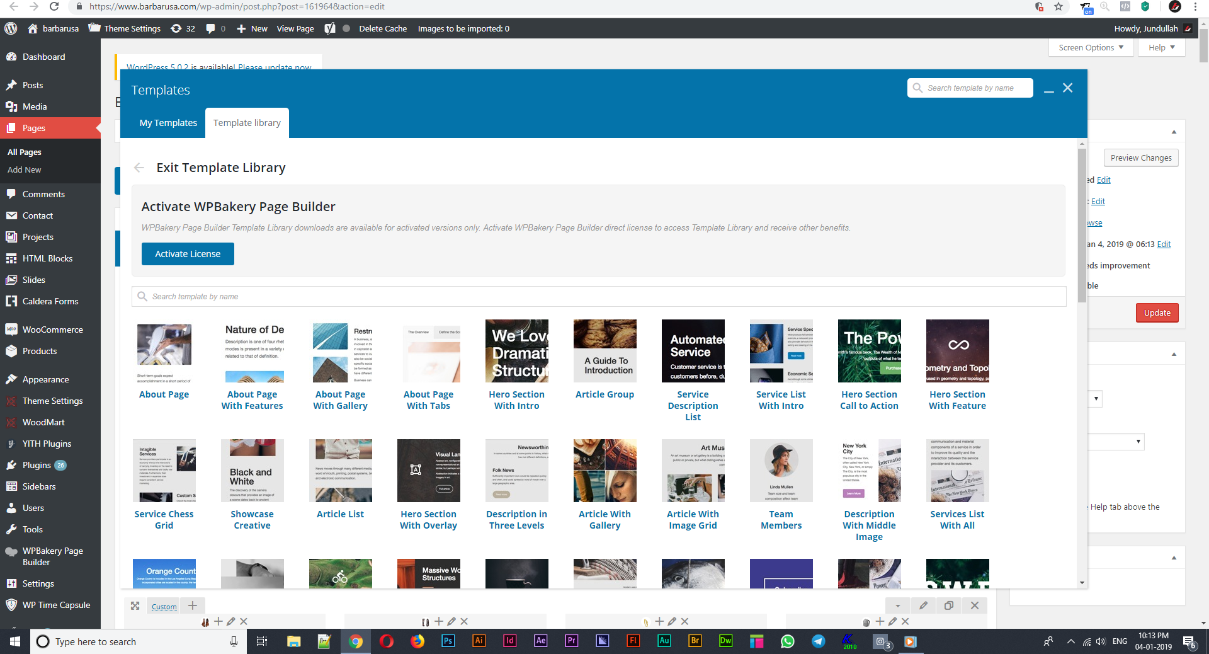Click Add New under Pages

click(x=25, y=169)
